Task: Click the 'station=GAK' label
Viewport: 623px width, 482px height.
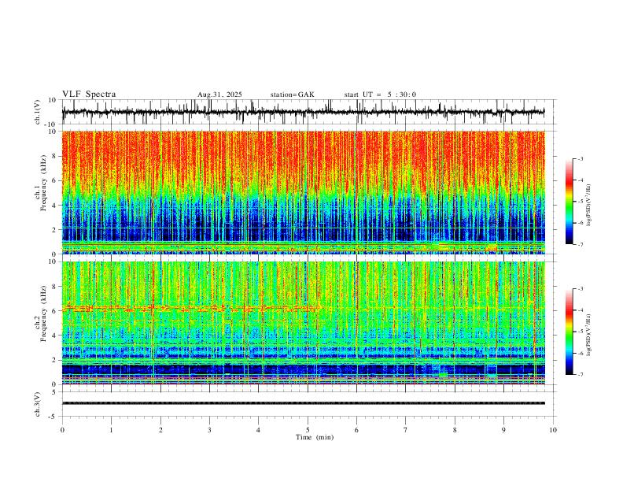Action: point(292,95)
